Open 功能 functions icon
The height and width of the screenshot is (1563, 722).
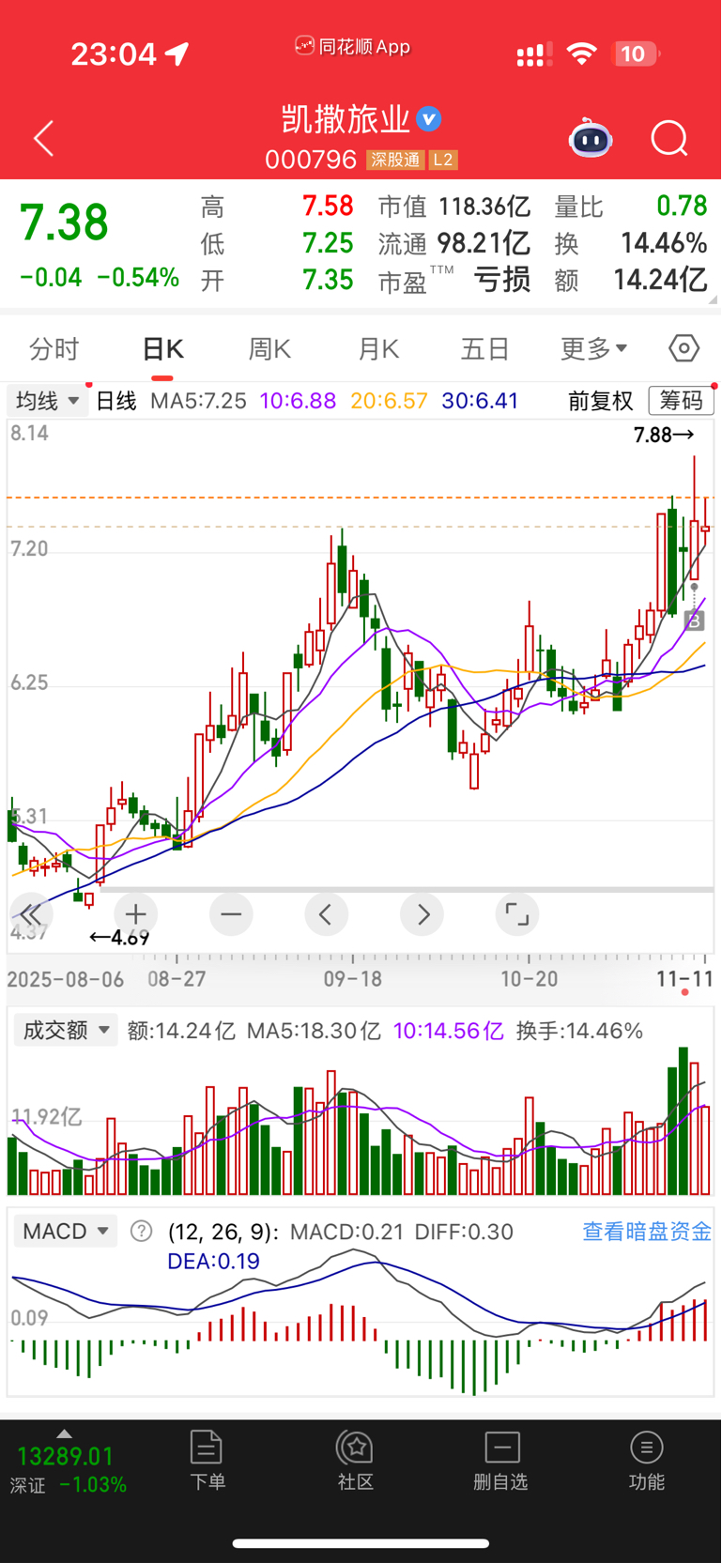coord(647,1460)
